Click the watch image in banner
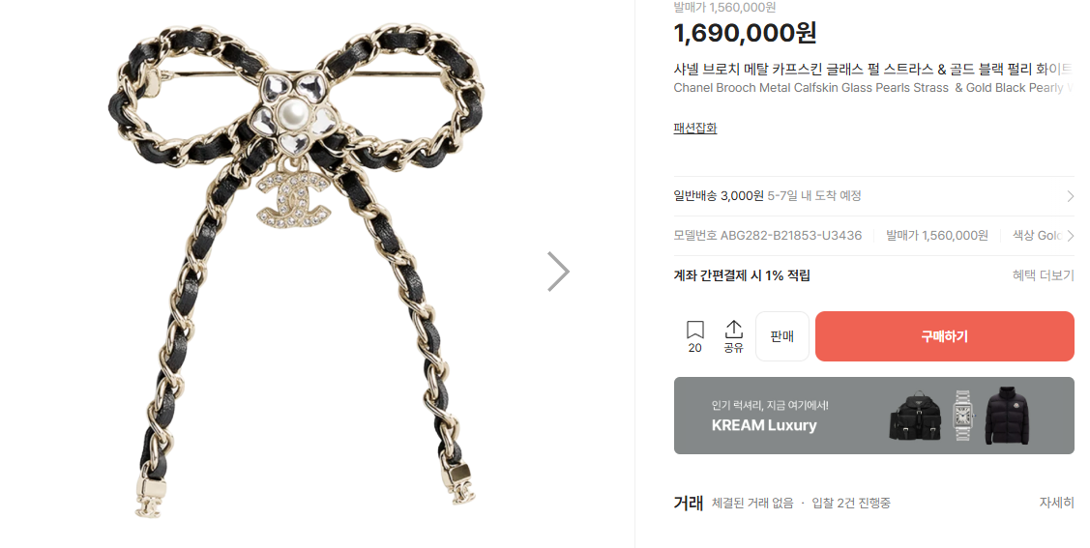The width and height of the screenshot is (1090, 548). click(x=962, y=416)
